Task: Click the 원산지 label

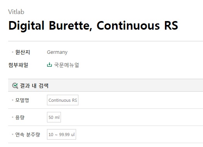Action: pos(23,52)
